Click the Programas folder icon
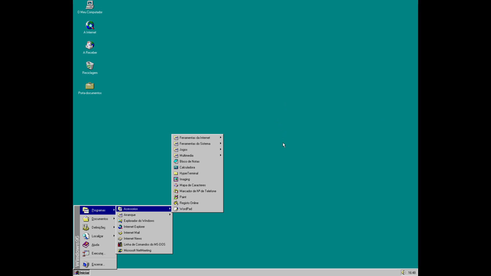The width and height of the screenshot is (491, 276). (x=86, y=210)
